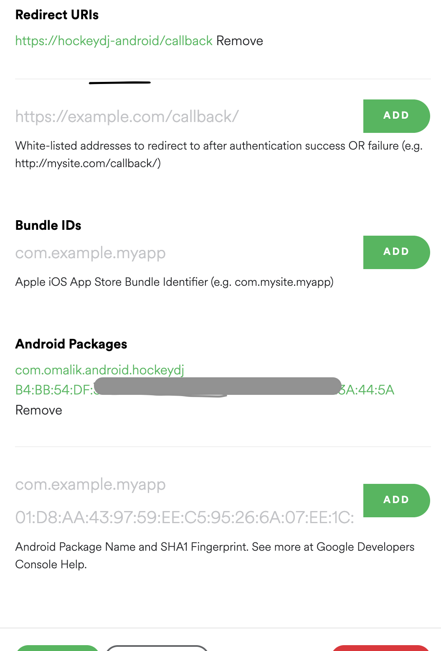The width and height of the screenshot is (441, 651).
Task: Click the Bundle IDs heading
Action: (x=48, y=225)
